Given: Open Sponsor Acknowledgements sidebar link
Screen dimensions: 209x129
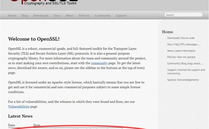Looking at the screenshot, I should pos(183,80).
